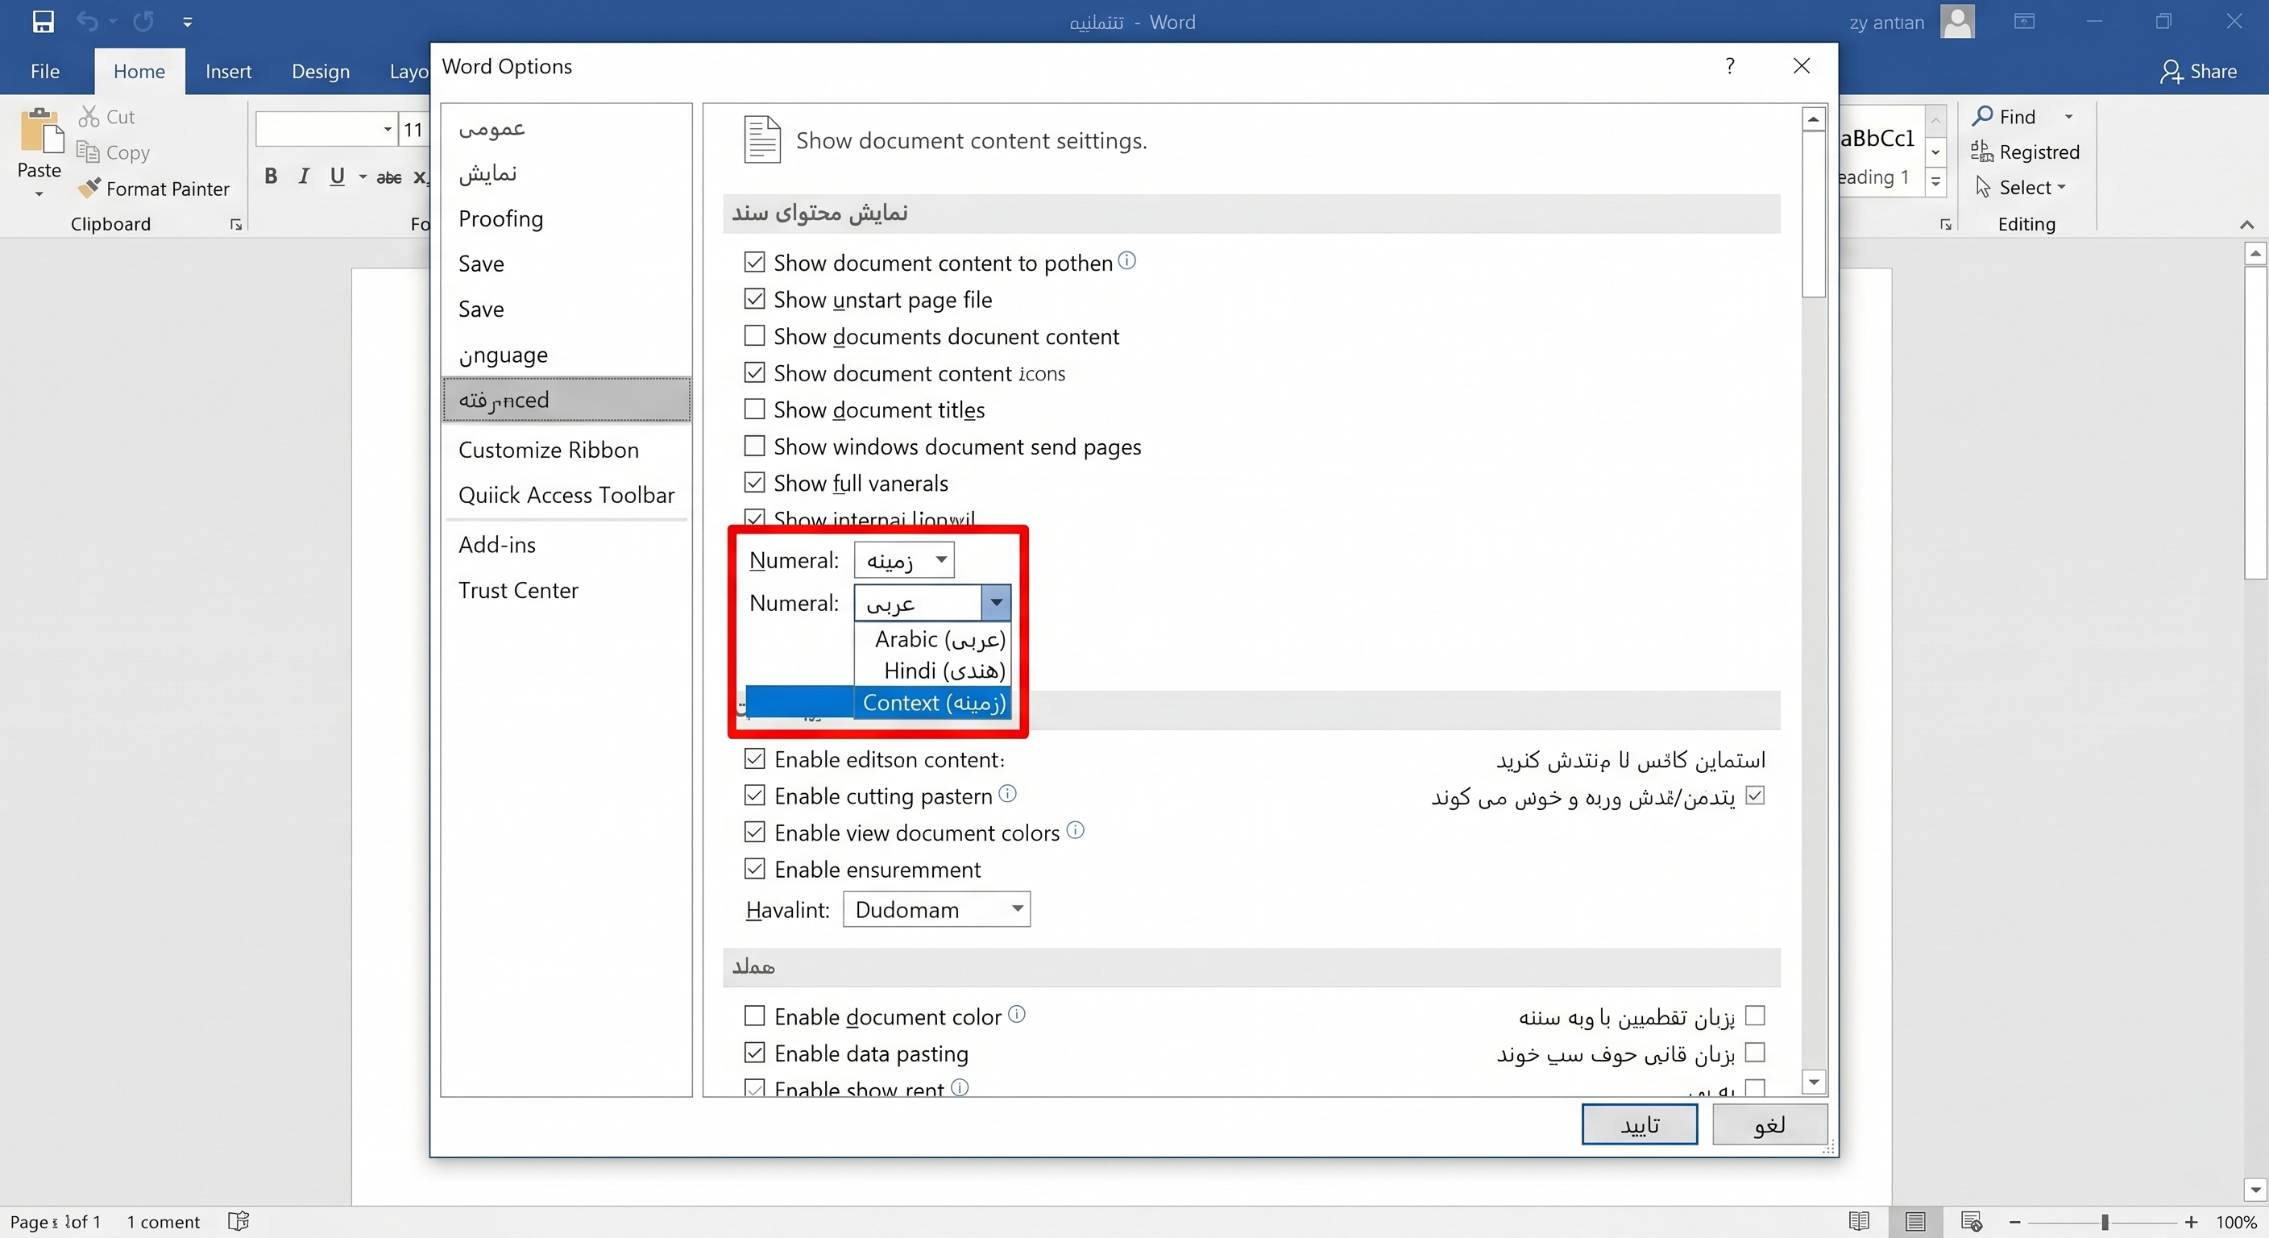Open the Havalint Dudomam dropdown
The height and width of the screenshot is (1238, 2269).
click(x=936, y=909)
